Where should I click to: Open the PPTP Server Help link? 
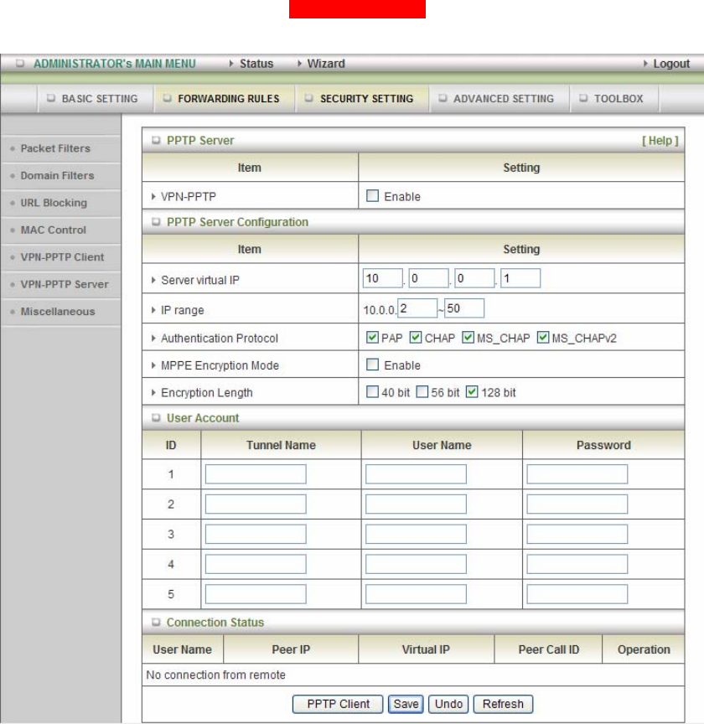tap(660, 141)
